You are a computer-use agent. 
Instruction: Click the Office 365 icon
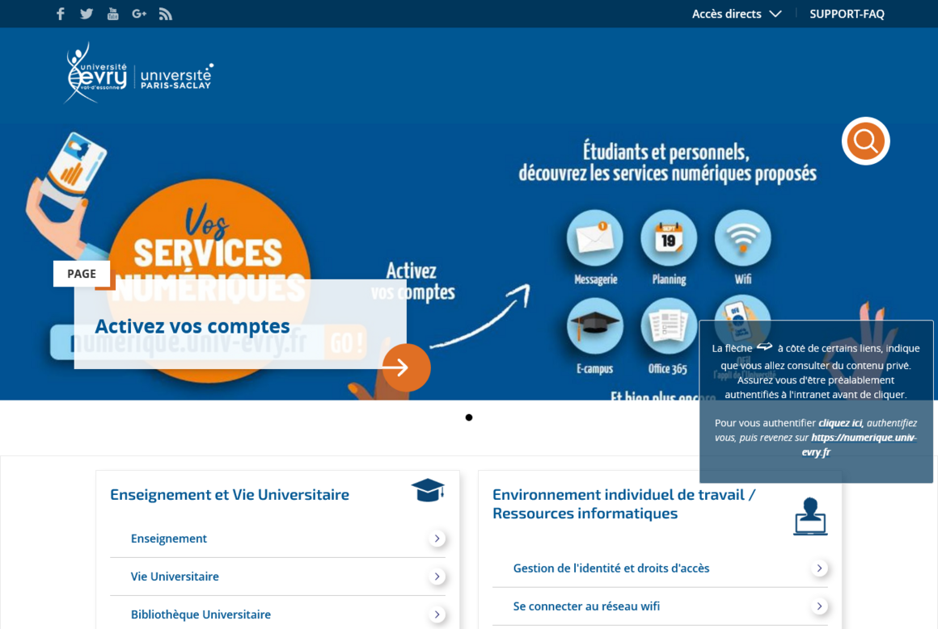669,327
